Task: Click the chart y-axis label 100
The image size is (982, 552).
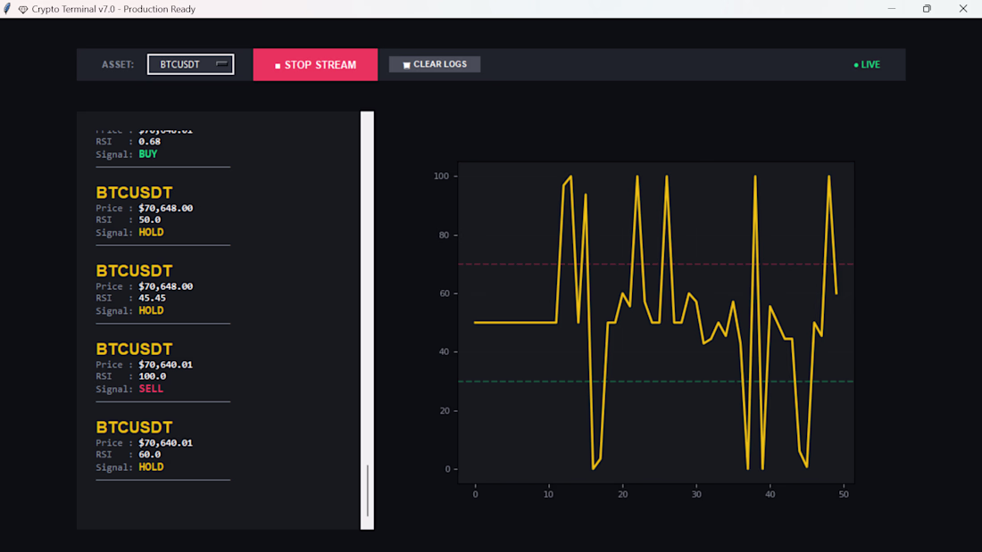Action: point(442,177)
